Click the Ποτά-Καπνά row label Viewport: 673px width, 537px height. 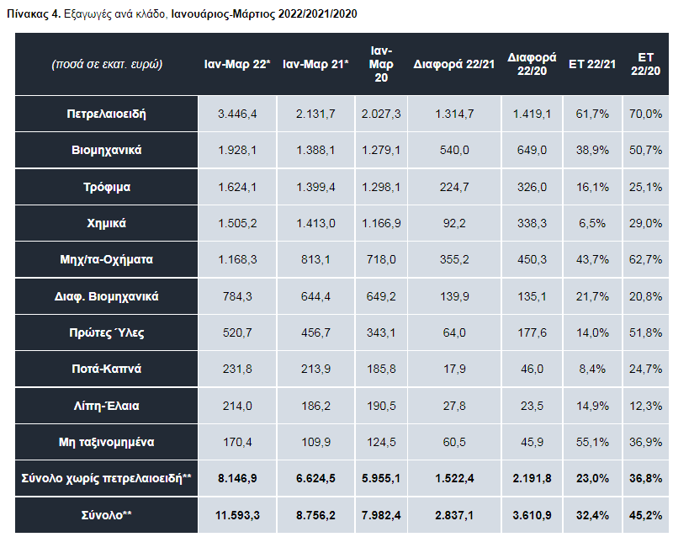(x=106, y=369)
